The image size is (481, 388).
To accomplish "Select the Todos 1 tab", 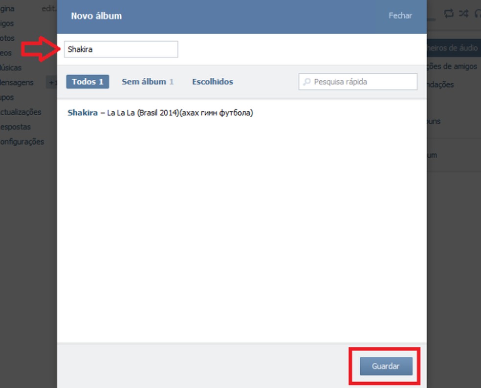I will 87,82.
